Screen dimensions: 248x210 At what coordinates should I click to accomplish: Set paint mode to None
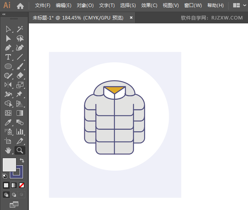click(22, 185)
